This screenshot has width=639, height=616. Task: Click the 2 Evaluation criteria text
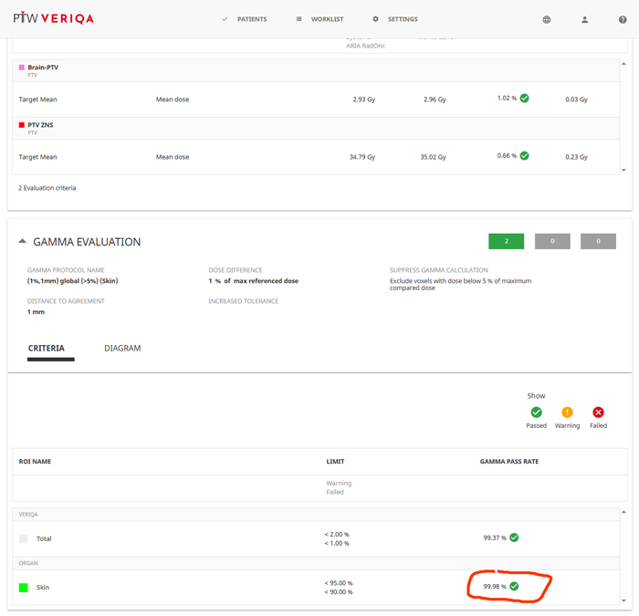[47, 188]
